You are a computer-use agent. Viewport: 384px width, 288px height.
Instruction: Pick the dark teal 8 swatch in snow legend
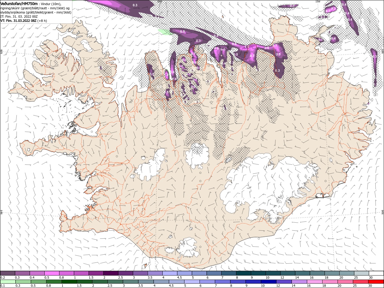tap(244, 273)
